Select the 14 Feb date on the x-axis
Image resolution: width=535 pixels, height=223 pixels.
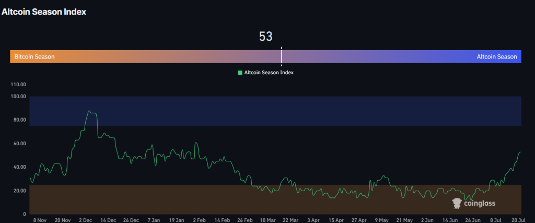tap(223, 220)
